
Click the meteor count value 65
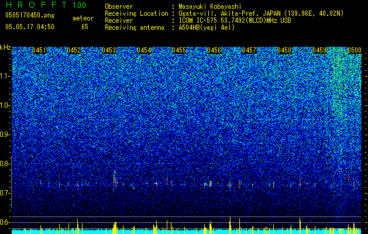[x=85, y=27]
